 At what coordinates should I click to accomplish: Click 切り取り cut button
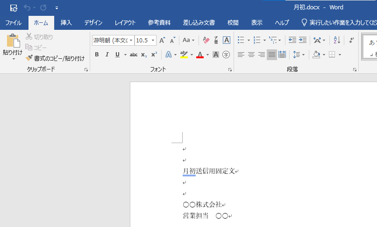pos(39,37)
